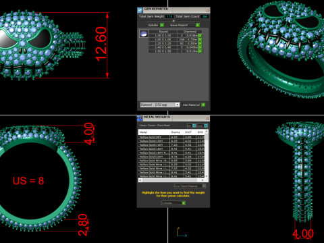Click the metal list scroll-up arrow
The image size is (324, 243).
coord(207,132)
